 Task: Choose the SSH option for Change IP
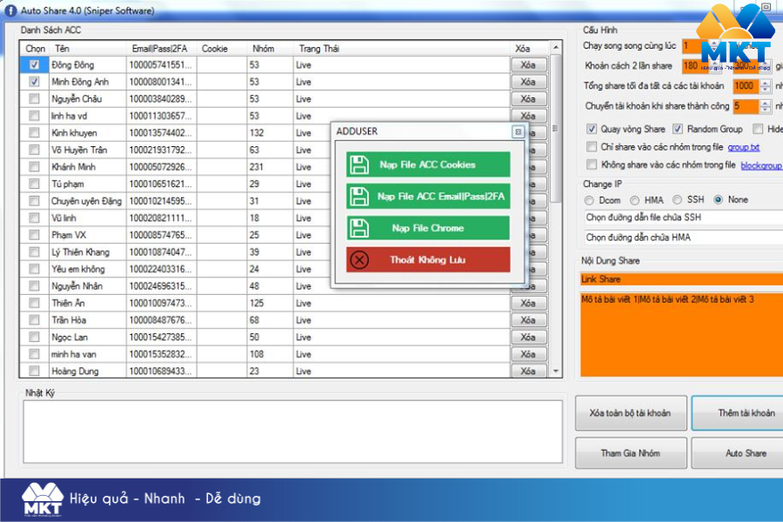676,200
